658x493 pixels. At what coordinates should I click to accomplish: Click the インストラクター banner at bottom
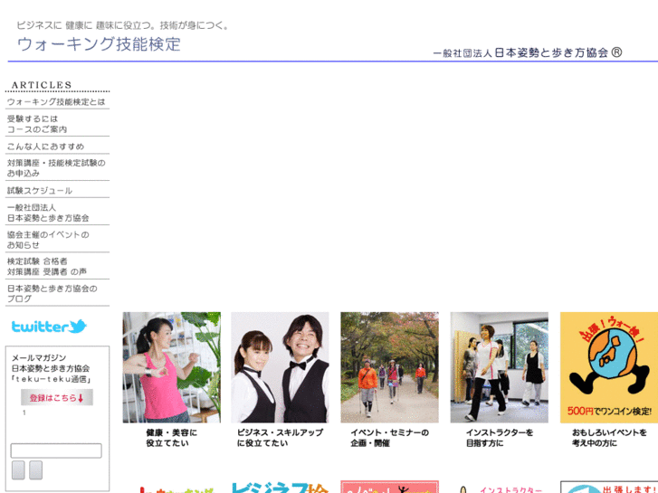point(500,488)
